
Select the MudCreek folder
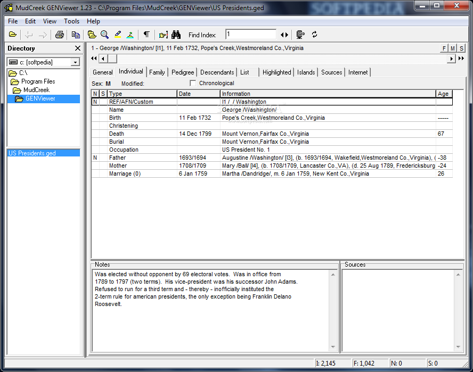point(31,90)
